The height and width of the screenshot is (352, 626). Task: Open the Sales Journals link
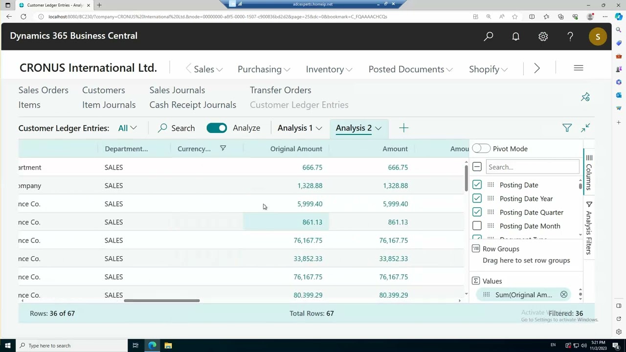coord(177,90)
